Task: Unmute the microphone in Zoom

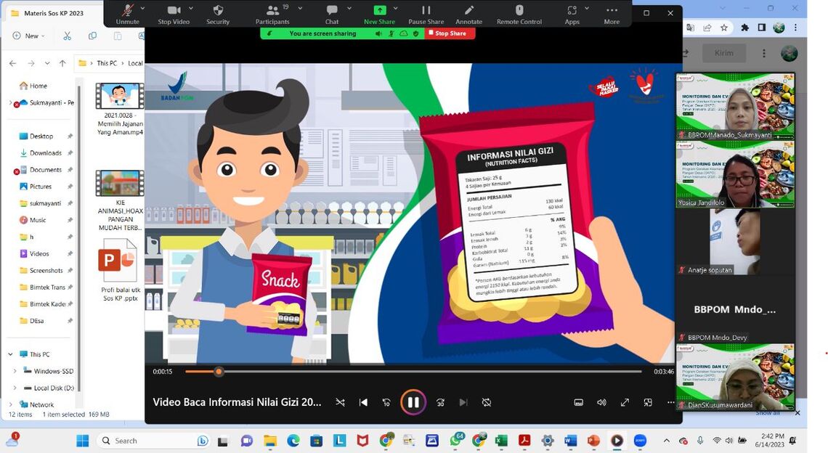Action: [x=127, y=13]
